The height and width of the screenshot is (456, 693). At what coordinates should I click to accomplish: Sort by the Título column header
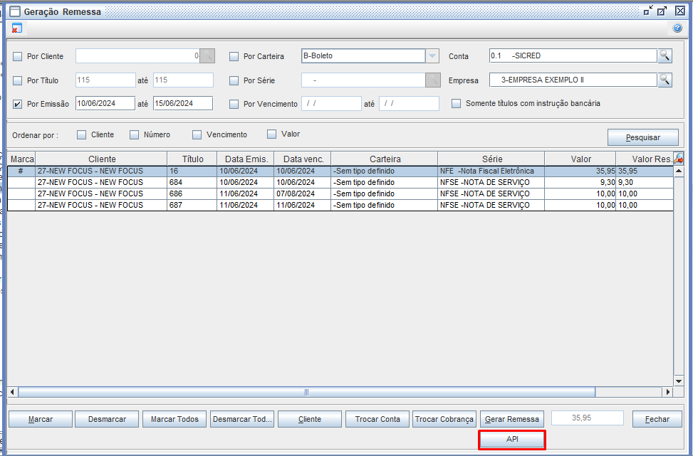coord(192,159)
